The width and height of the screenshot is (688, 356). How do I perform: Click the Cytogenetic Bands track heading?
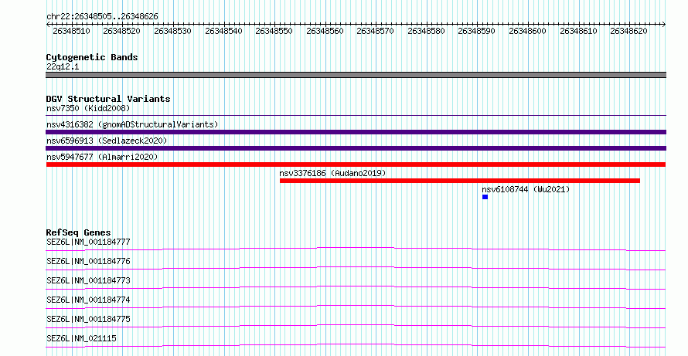[92, 57]
